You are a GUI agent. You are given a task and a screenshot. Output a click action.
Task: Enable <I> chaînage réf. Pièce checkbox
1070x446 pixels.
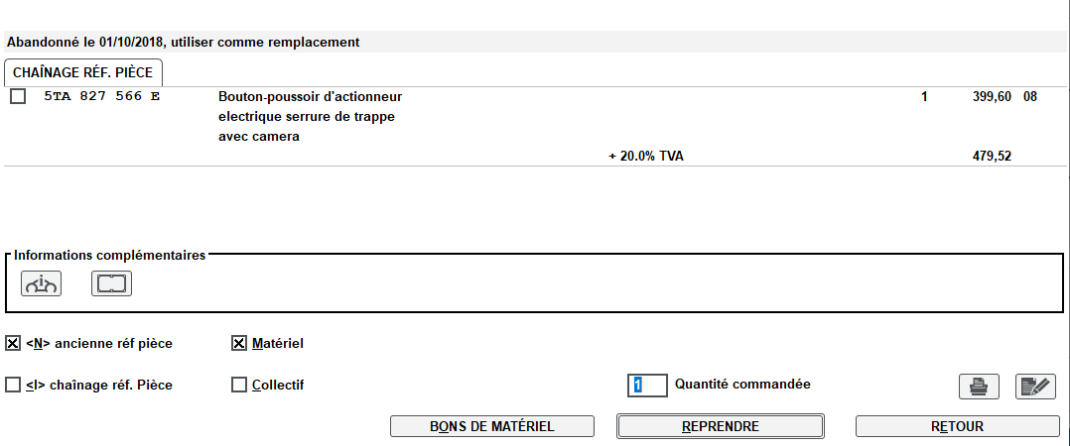[13, 385]
